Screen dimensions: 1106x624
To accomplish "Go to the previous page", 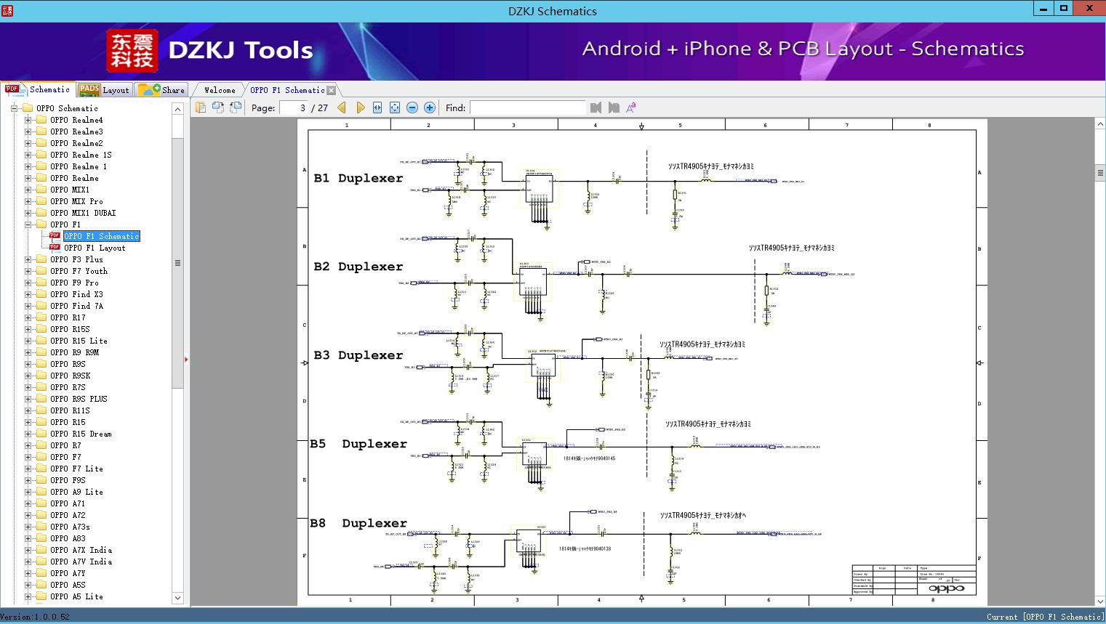I will tap(342, 108).
